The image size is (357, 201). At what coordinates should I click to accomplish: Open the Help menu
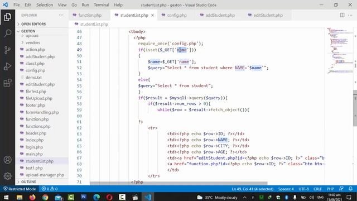(118, 5)
